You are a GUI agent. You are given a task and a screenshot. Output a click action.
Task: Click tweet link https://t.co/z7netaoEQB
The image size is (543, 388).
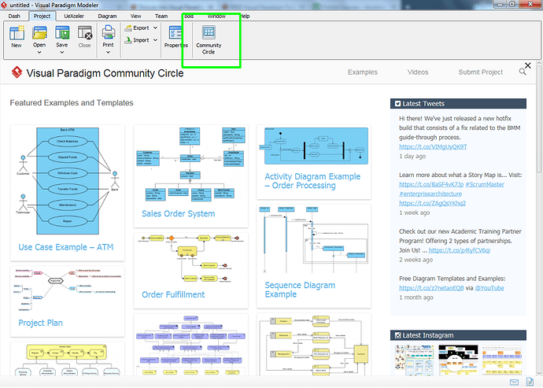click(431, 288)
